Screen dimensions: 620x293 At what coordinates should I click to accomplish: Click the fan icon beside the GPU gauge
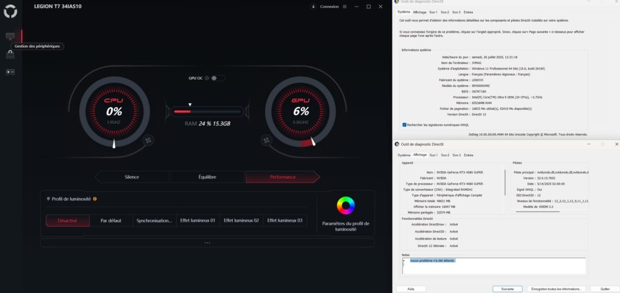[266, 140]
